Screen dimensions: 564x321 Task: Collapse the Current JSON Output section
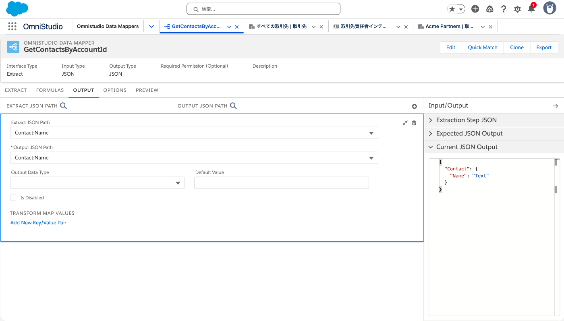coord(494,147)
